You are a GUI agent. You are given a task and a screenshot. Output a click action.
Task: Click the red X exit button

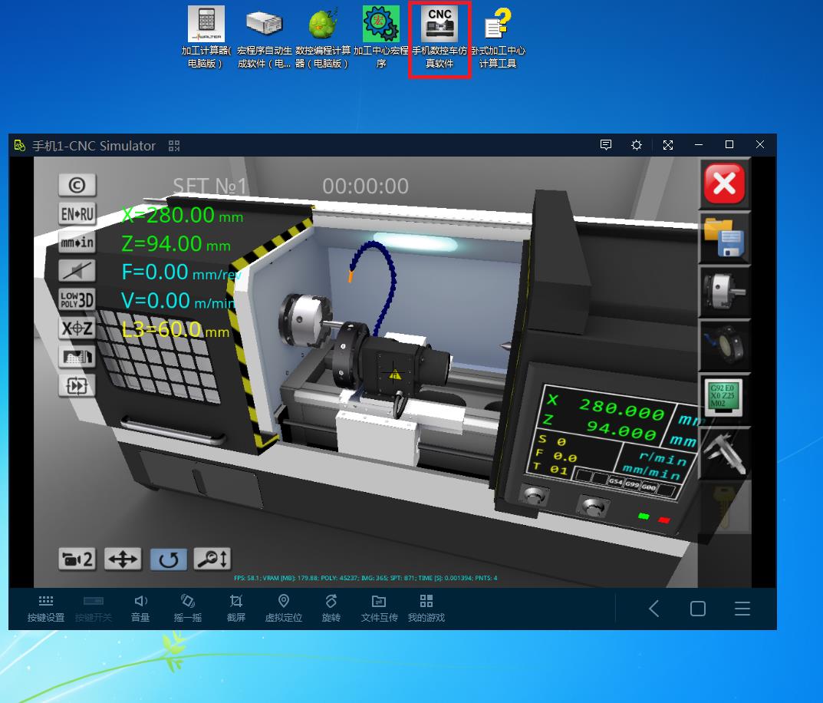click(x=724, y=183)
